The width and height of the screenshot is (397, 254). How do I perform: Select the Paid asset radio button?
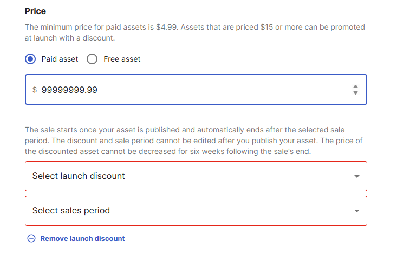point(30,59)
